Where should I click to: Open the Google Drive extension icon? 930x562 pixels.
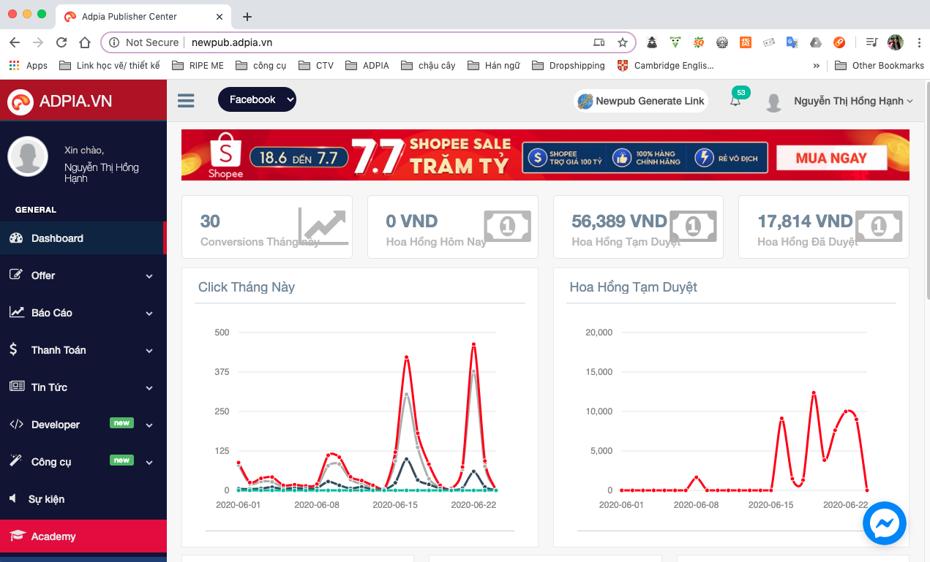pos(815,42)
